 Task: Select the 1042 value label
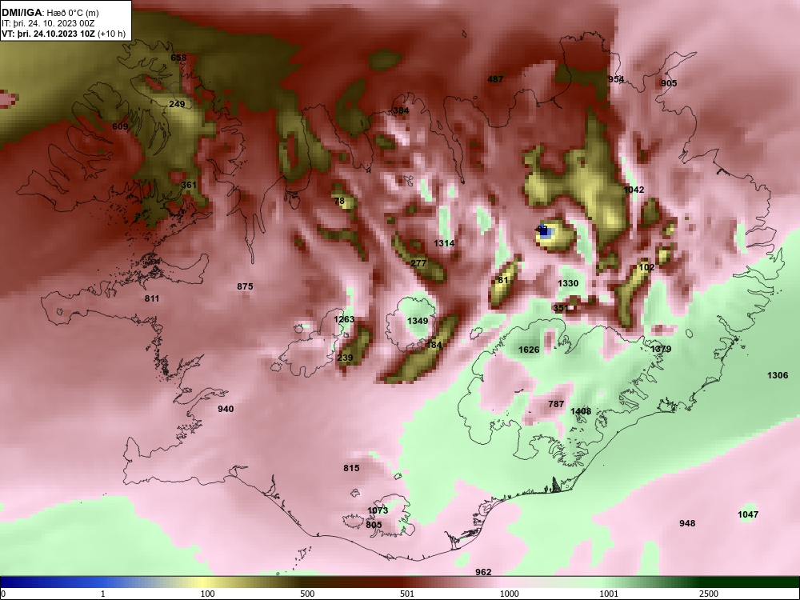tap(634, 190)
